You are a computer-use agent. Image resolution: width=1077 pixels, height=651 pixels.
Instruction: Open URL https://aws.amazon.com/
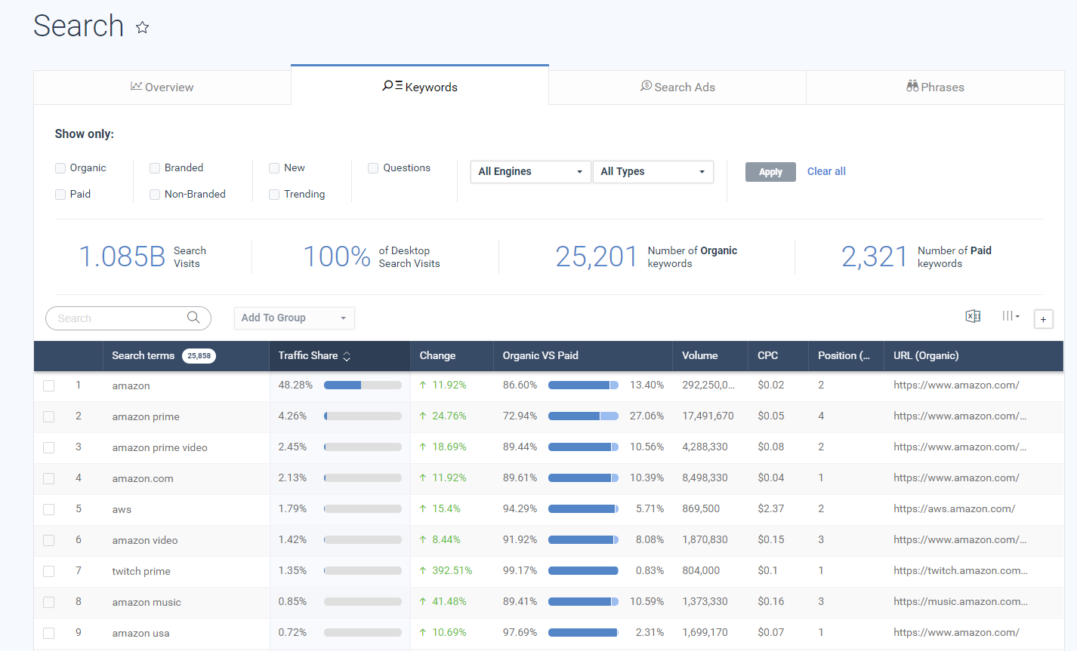tap(954, 509)
